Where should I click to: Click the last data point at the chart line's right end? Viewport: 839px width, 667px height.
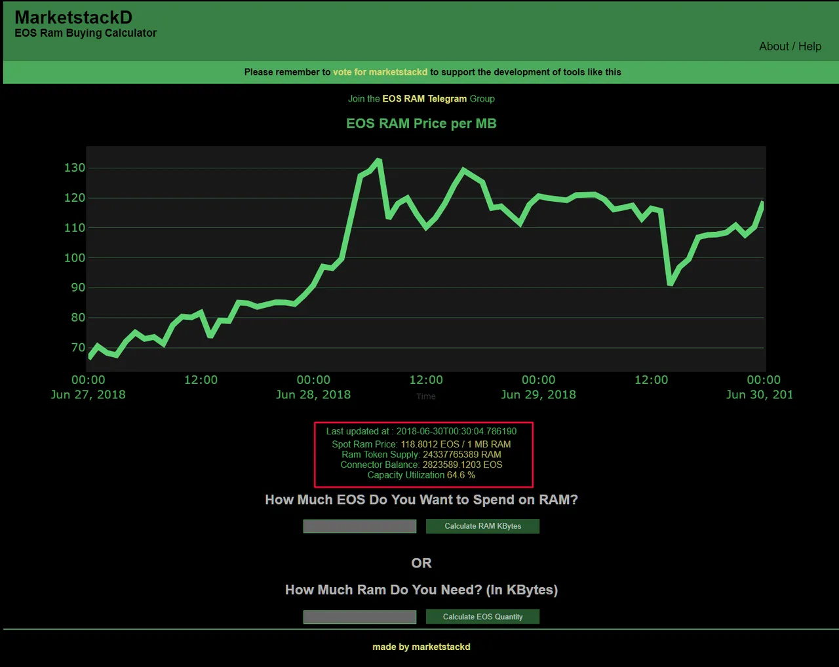click(762, 204)
